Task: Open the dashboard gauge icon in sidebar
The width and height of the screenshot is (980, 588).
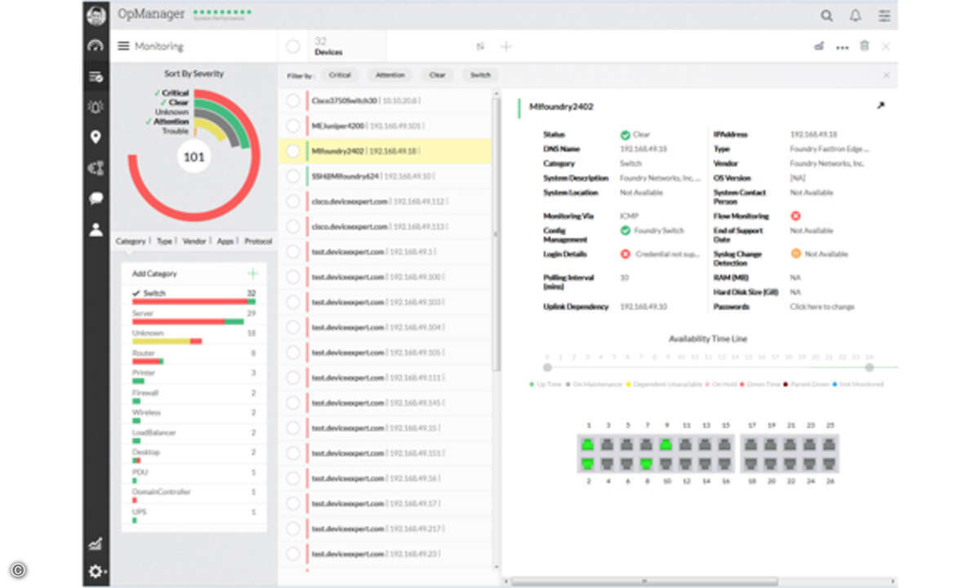Action: pos(96,46)
